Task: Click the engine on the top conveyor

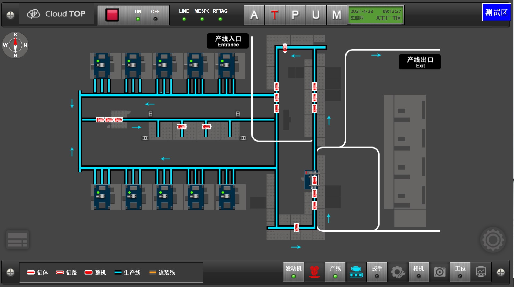Action: tap(285, 48)
